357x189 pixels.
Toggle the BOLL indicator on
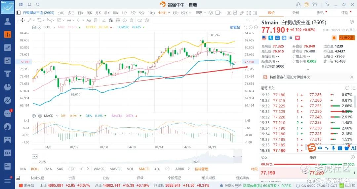pos(35,169)
